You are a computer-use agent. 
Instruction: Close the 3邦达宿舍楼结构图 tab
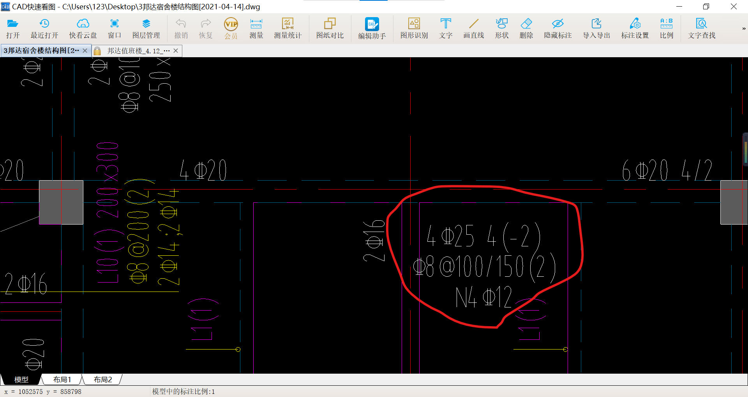tap(85, 51)
